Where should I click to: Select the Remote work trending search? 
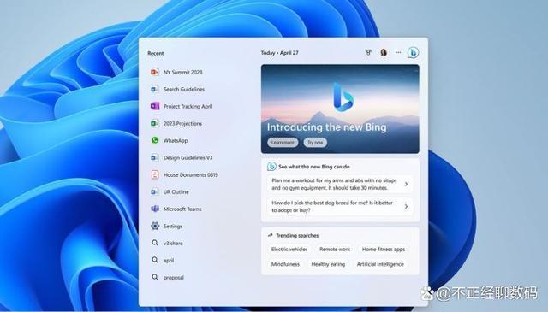coord(335,250)
